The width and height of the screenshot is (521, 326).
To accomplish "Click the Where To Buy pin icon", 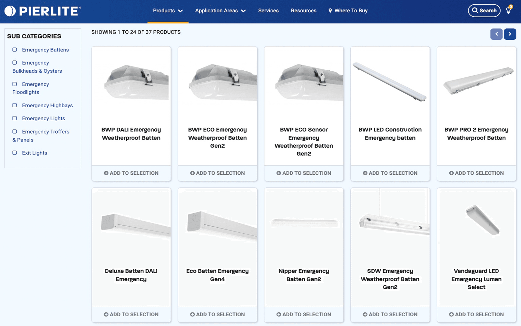I will click(330, 11).
